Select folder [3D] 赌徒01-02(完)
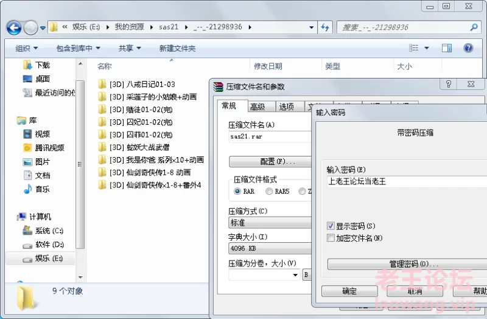Image resolution: width=487 pixels, height=319 pixels. (x=135, y=110)
